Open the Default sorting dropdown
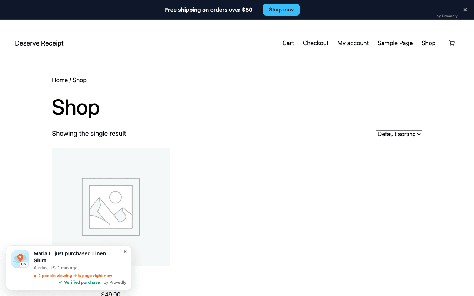This screenshot has height=296, width=474. click(x=399, y=134)
